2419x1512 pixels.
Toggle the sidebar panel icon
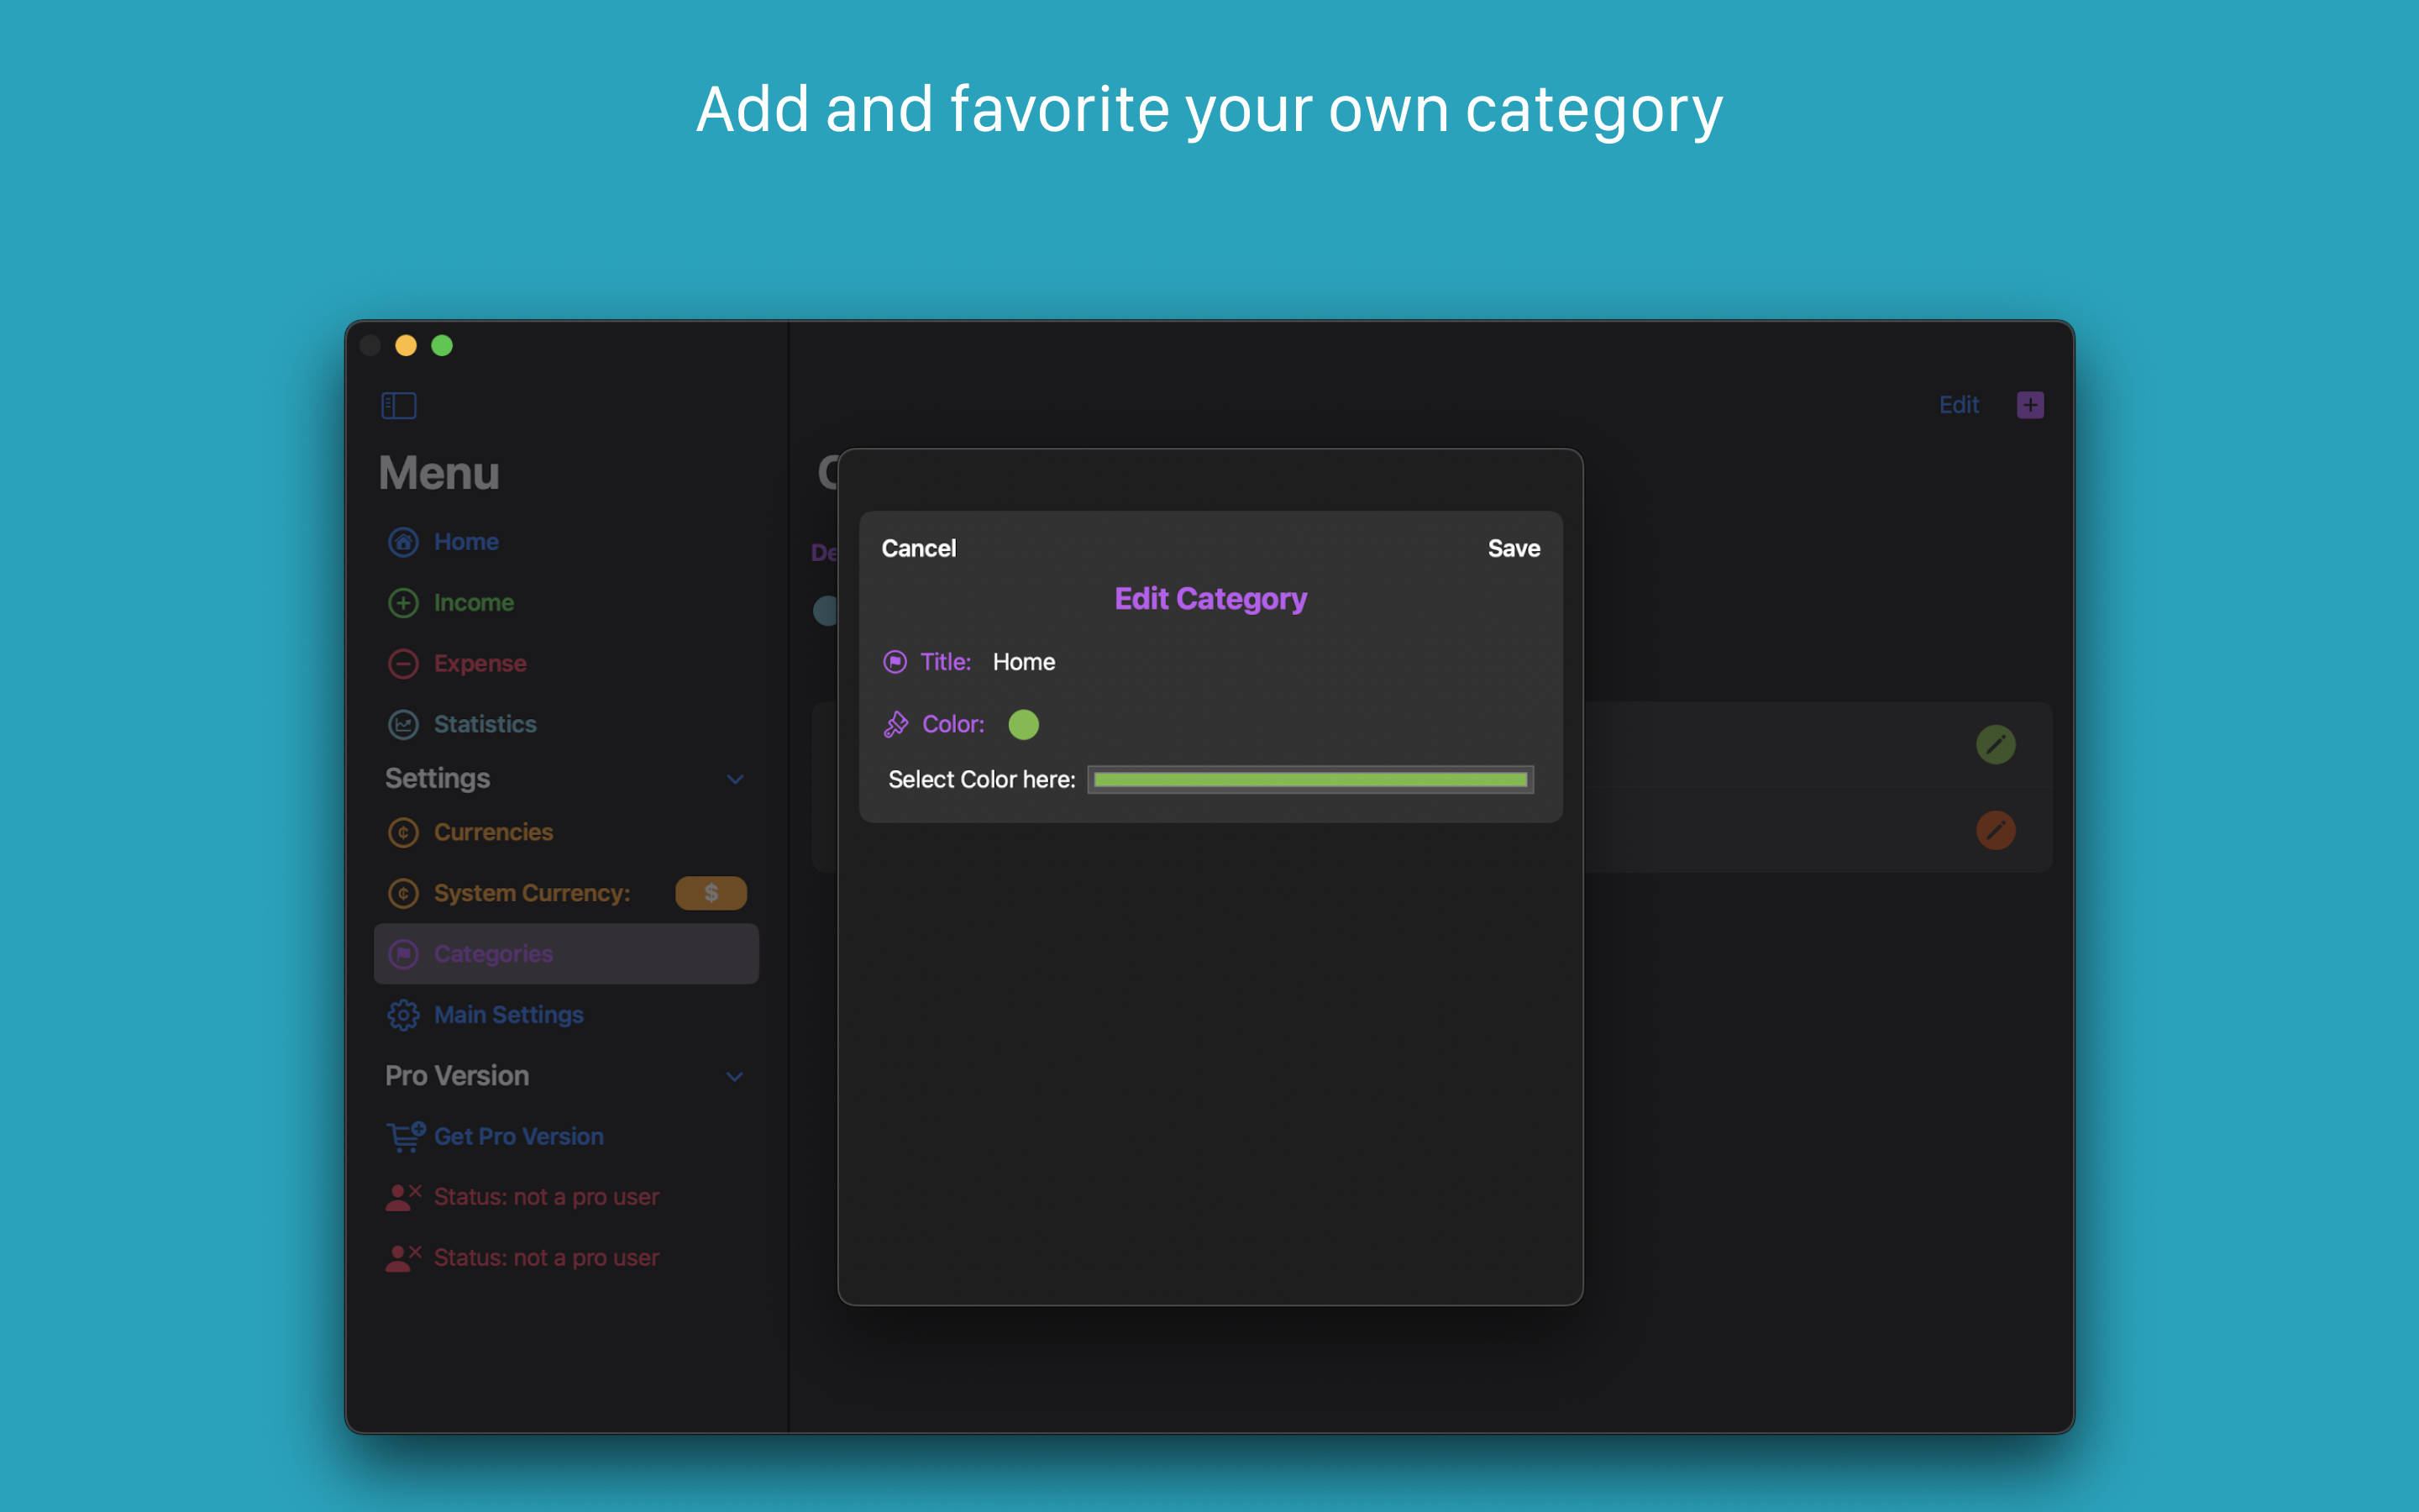[x=399, y=405]
